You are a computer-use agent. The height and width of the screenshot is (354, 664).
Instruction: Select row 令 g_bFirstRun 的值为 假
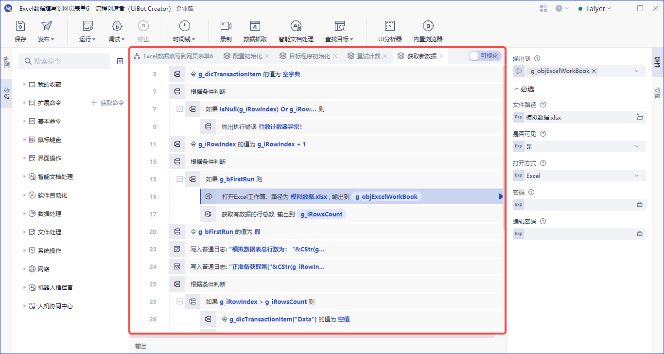(336, 231)
